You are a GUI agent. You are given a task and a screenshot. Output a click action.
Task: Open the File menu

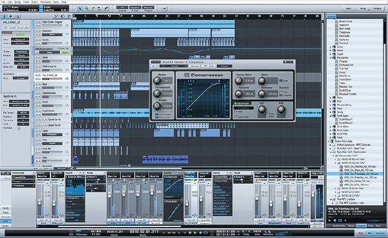coord(3,2)
